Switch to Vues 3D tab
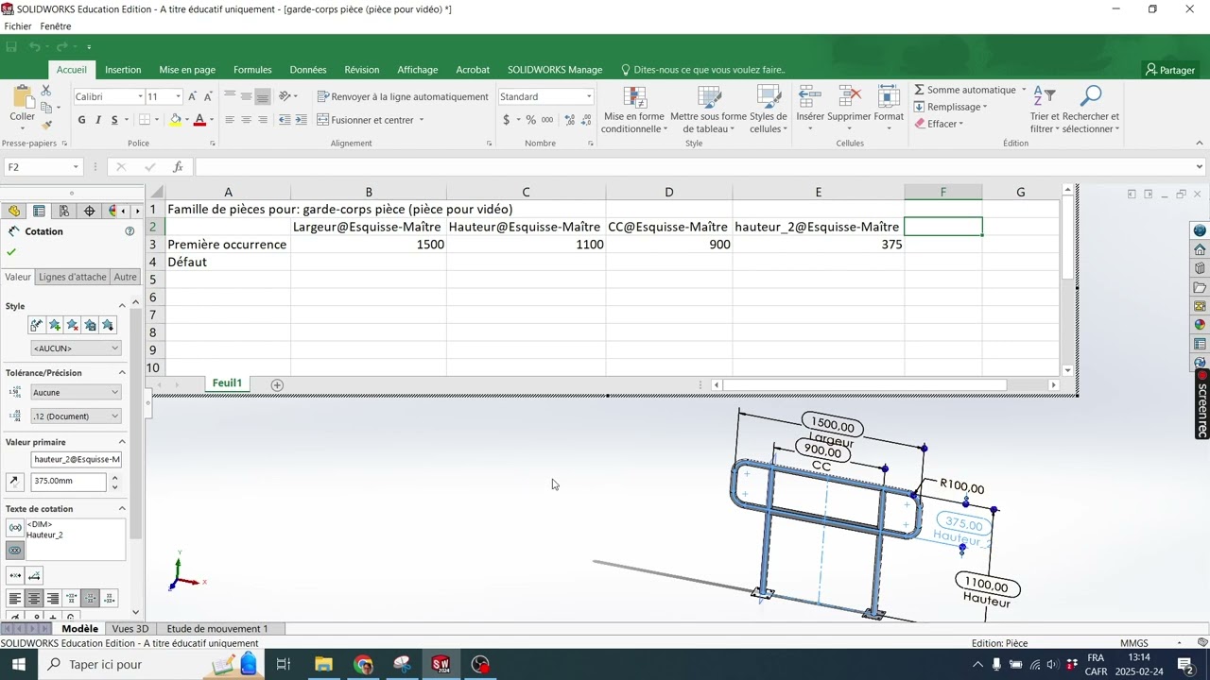The image size is (1210, 680). (x=130, y=629)
